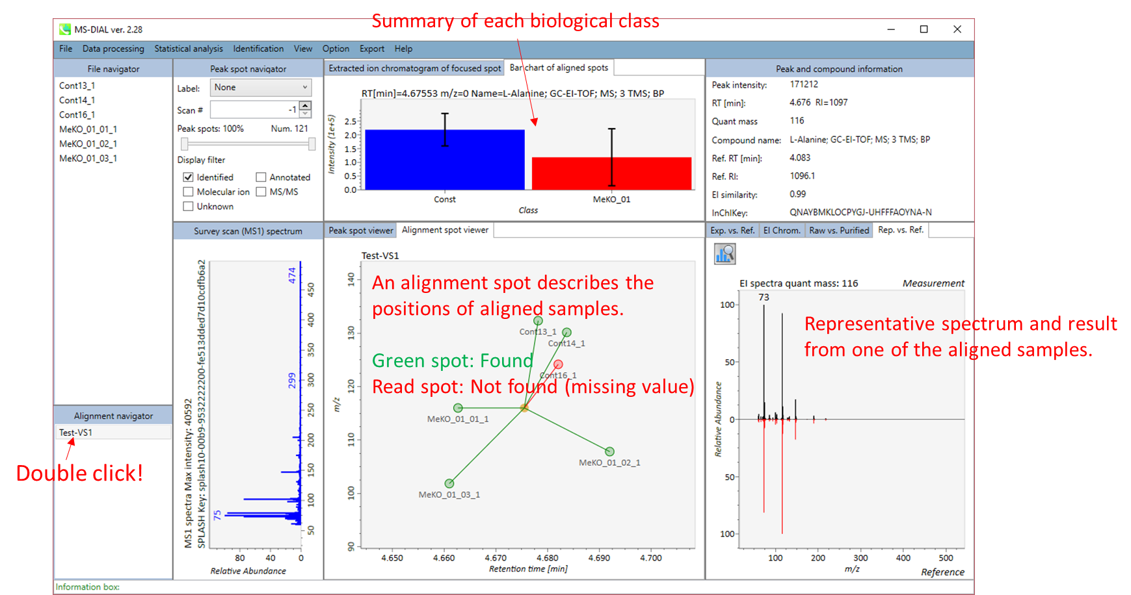
Task: Click the Cont16_1 red missing-value spot
Action: click(558, 364)
